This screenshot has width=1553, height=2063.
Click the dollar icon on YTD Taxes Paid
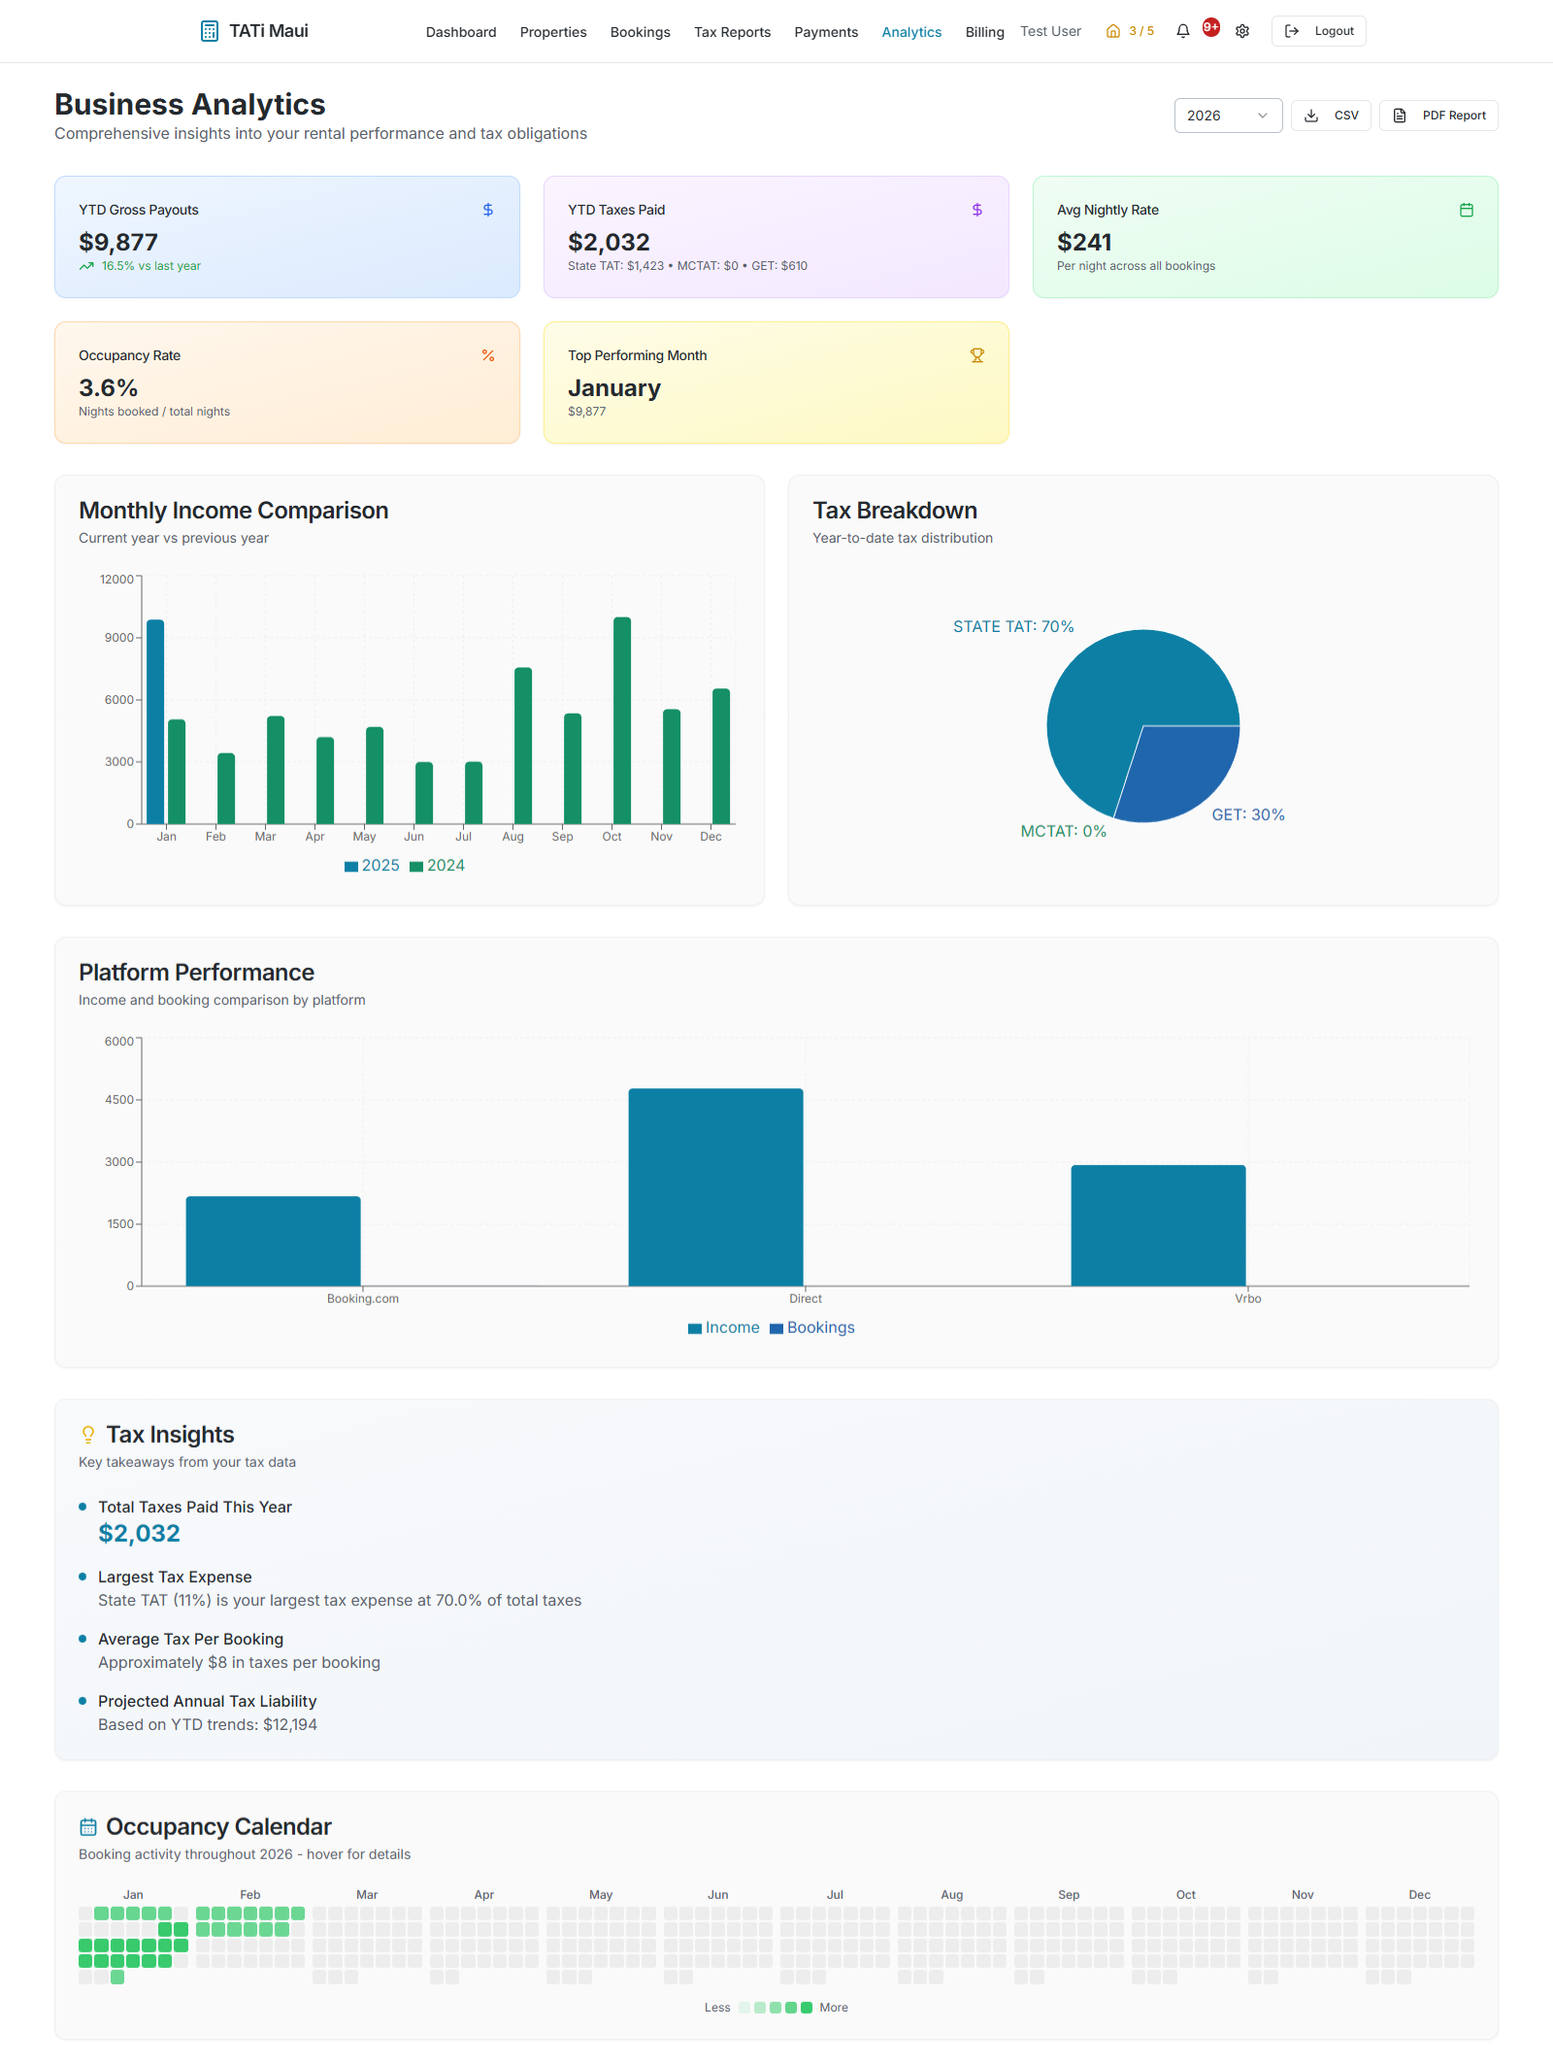(x=977, y=208)
